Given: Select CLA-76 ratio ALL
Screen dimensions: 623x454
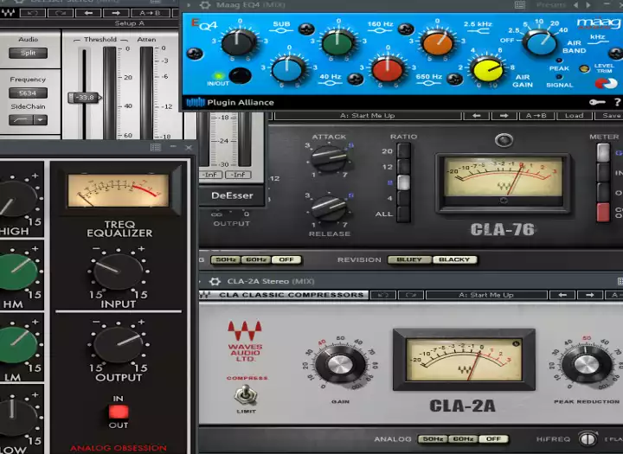Looking at the screenshot, I should [x=403, y=214].
